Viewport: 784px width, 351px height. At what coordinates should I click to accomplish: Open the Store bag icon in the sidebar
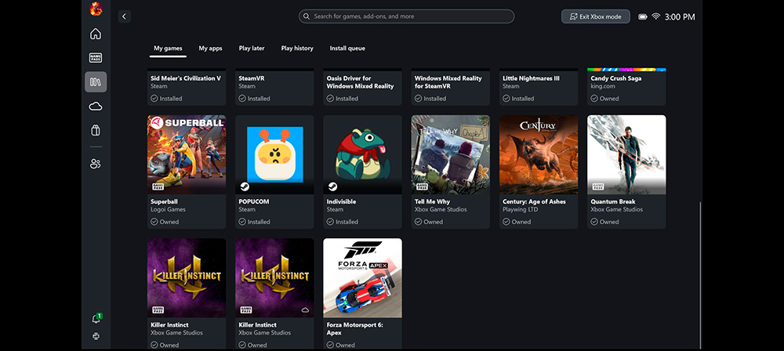(96, 131)
